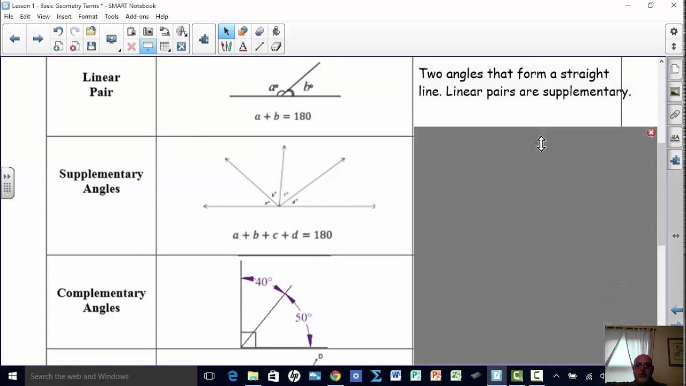
Task: Choose the Shapes tool
Action: (x=243, y=32)
